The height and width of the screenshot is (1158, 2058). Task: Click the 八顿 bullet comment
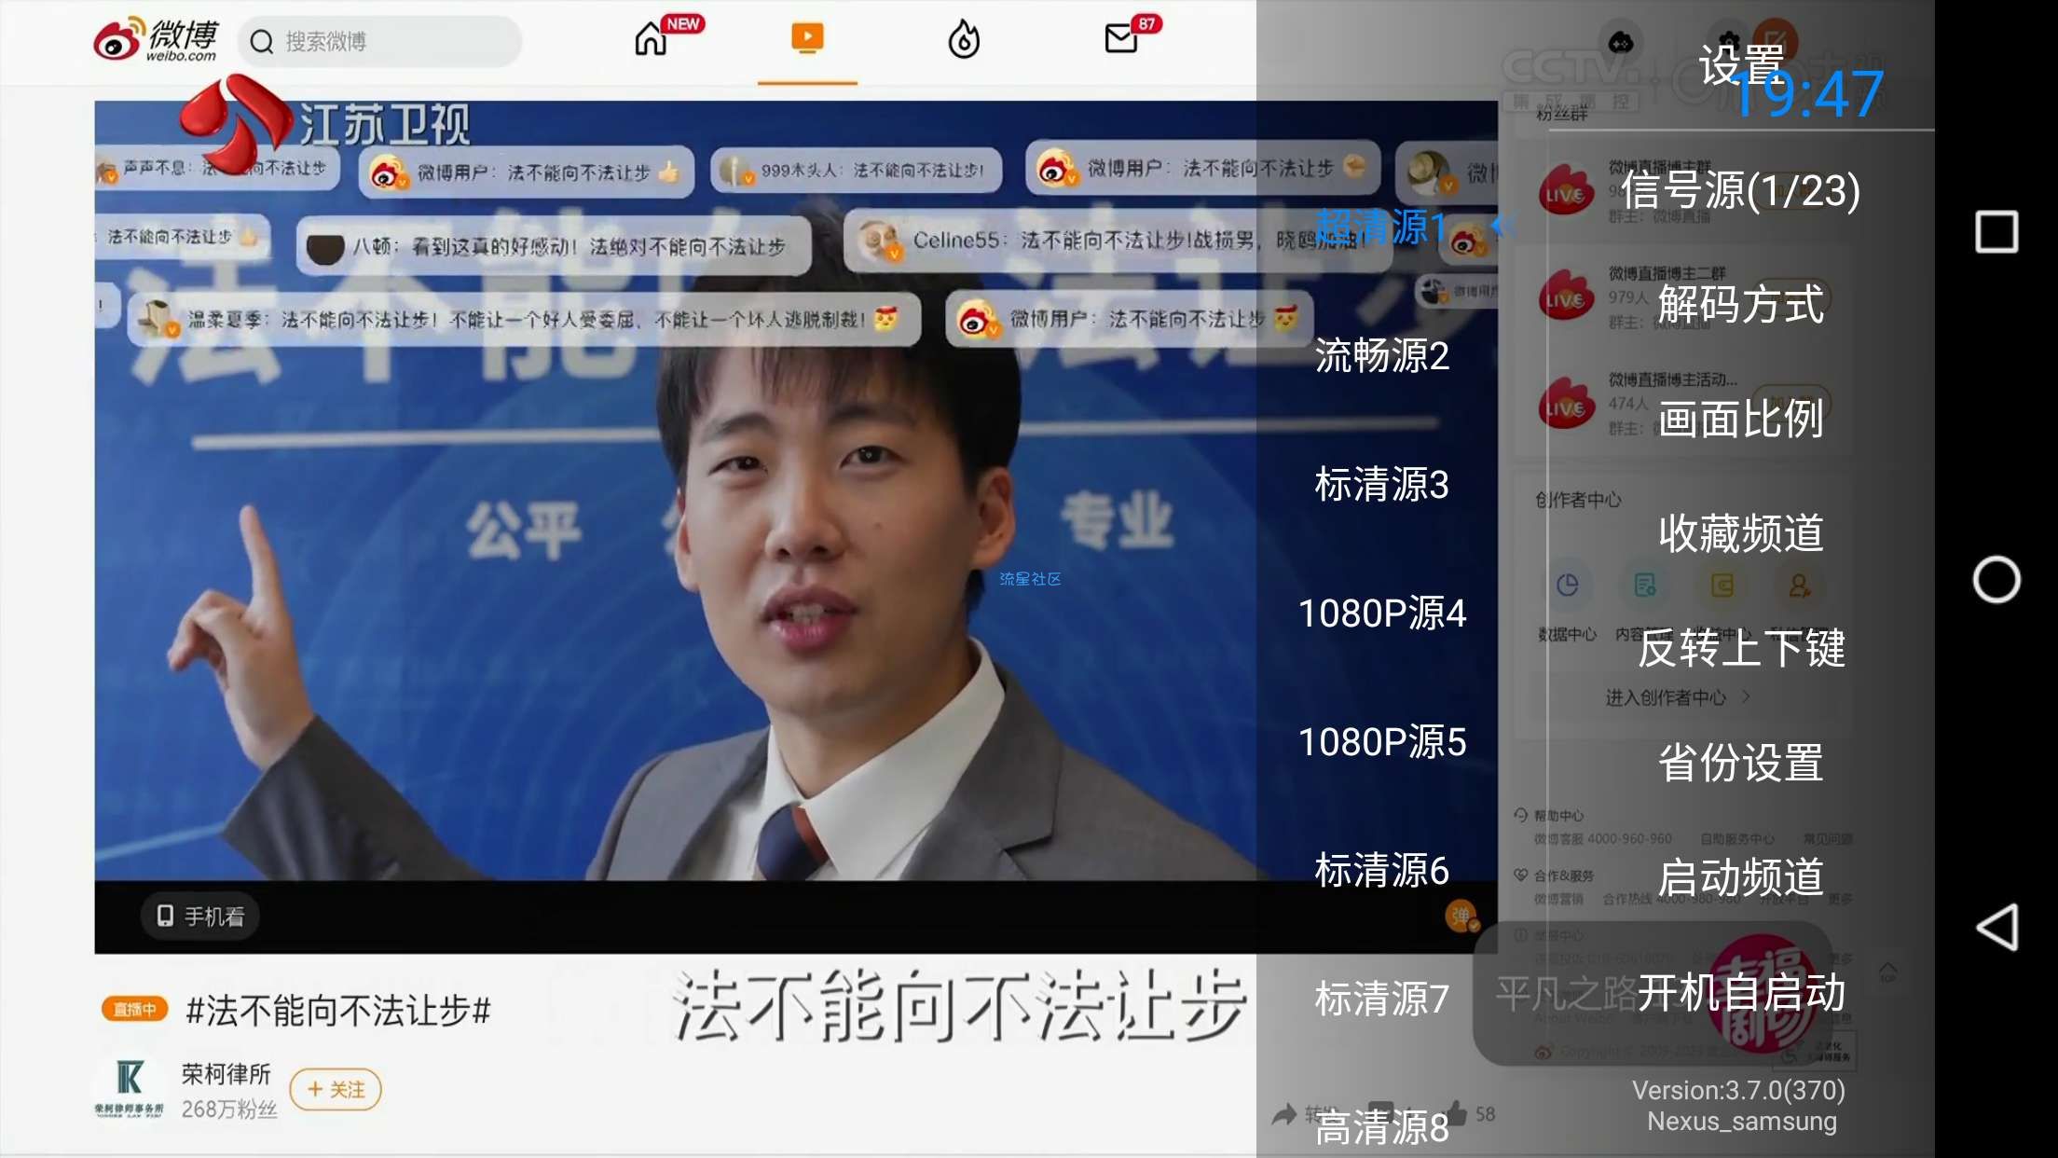point(554,246)
